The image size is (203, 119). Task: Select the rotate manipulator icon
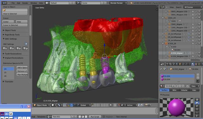[75, 105]
